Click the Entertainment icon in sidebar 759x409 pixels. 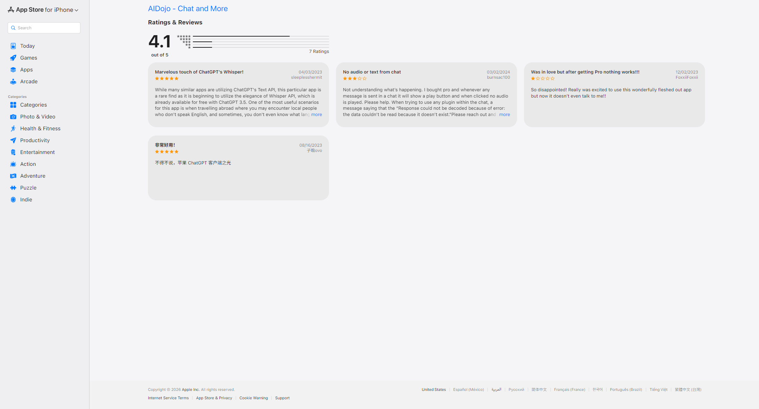pyautogui.click(x=13, y=152)
